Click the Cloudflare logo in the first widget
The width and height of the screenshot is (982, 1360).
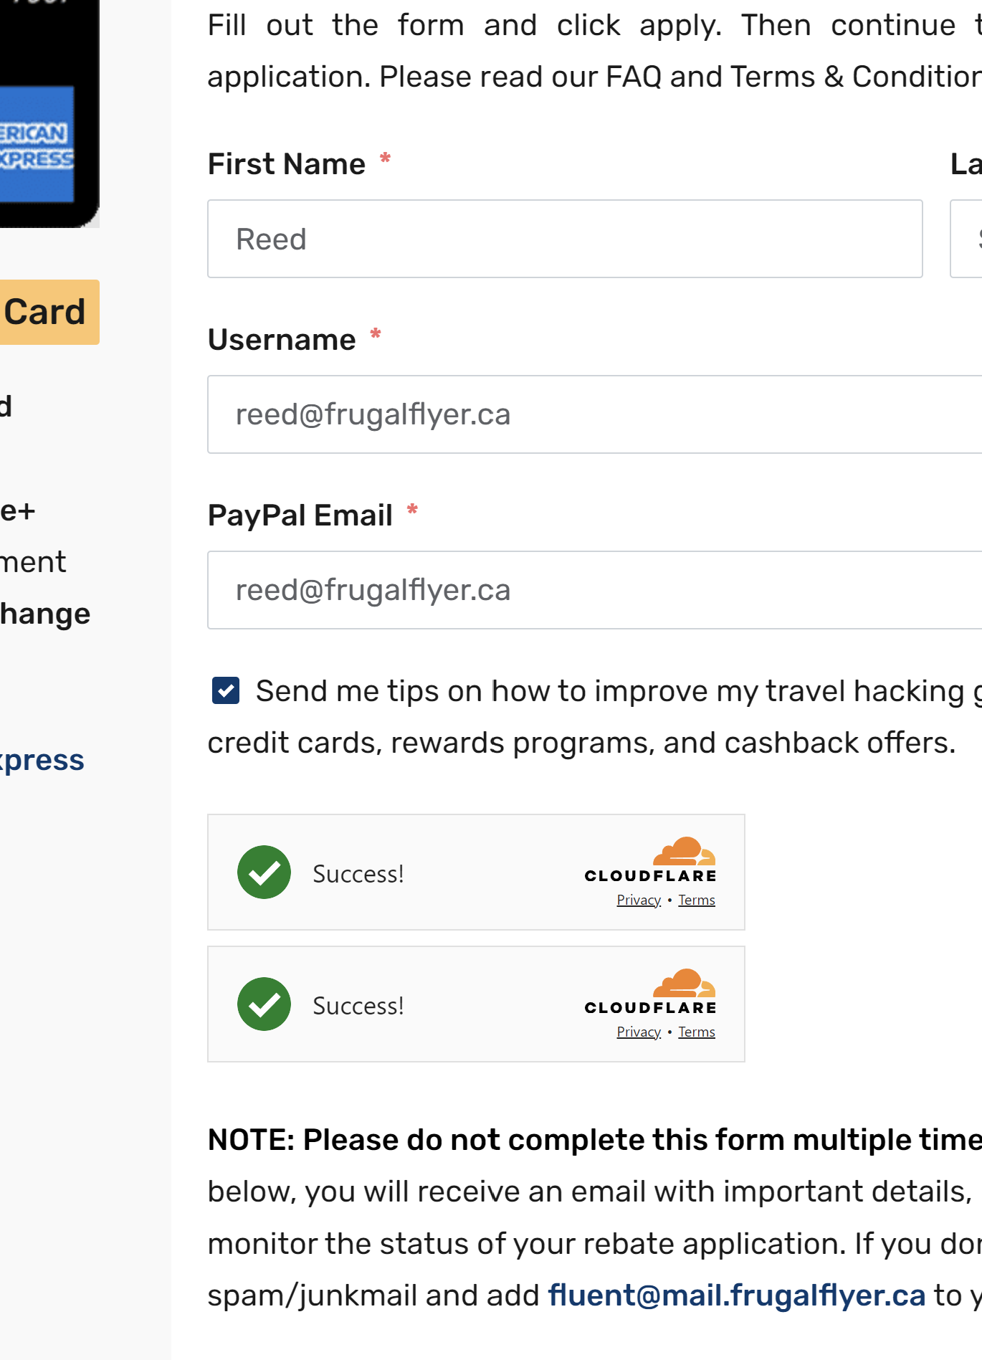650,860
